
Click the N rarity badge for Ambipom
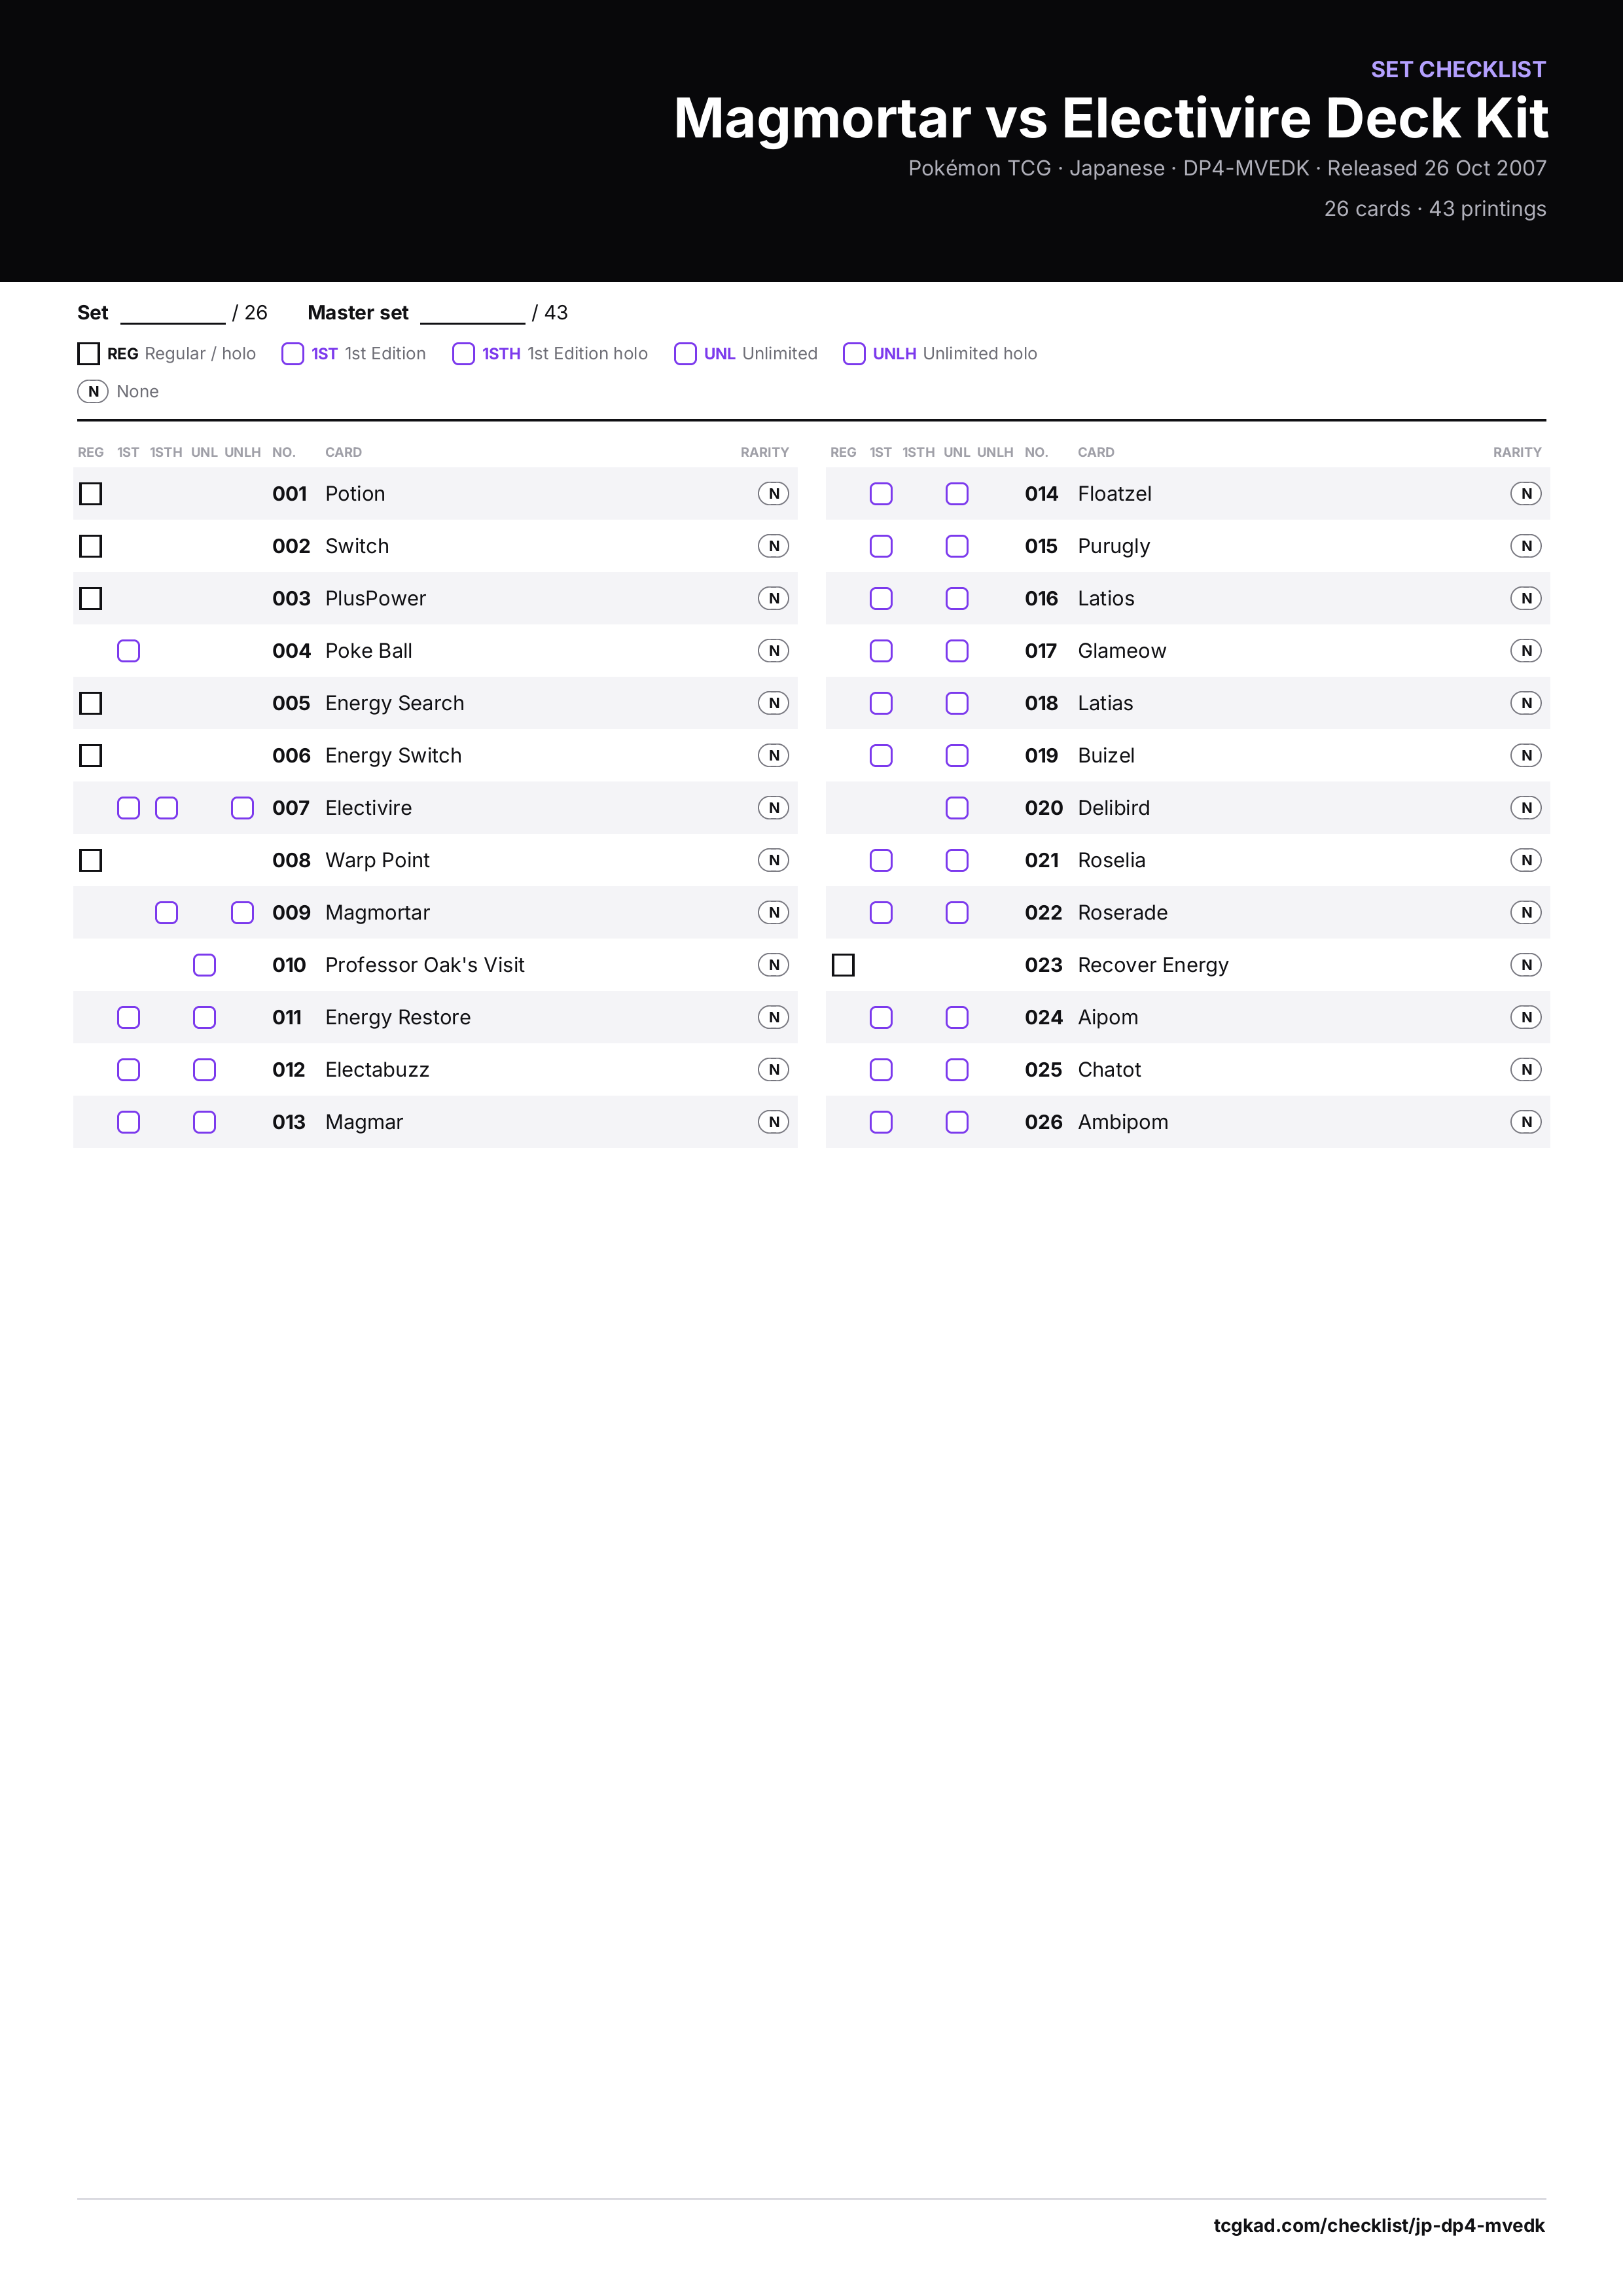pyautogui.click(x=1526, y=1122)
